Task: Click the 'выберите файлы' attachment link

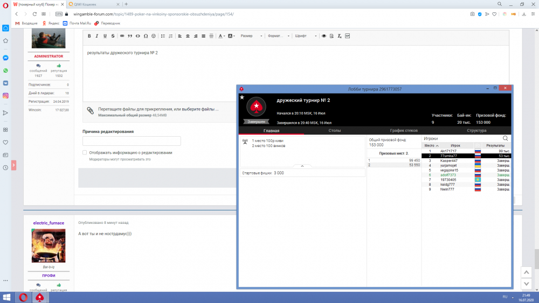Action: coord(200,109)
